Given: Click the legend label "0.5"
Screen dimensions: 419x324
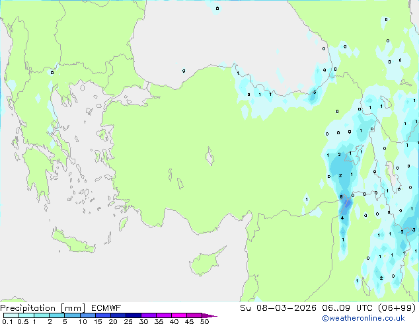Looking at the screenshot, I should [x=22, y=321].
